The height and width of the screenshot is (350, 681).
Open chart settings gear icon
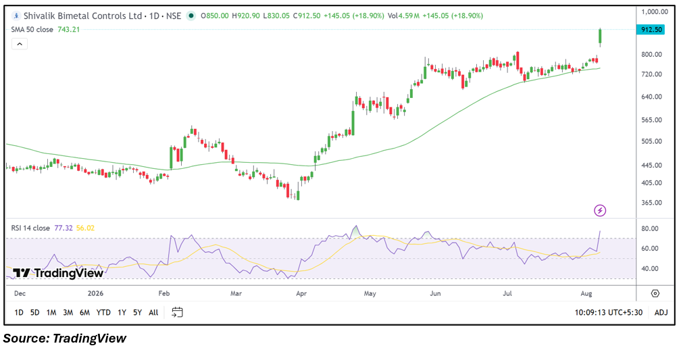(655, 293)
